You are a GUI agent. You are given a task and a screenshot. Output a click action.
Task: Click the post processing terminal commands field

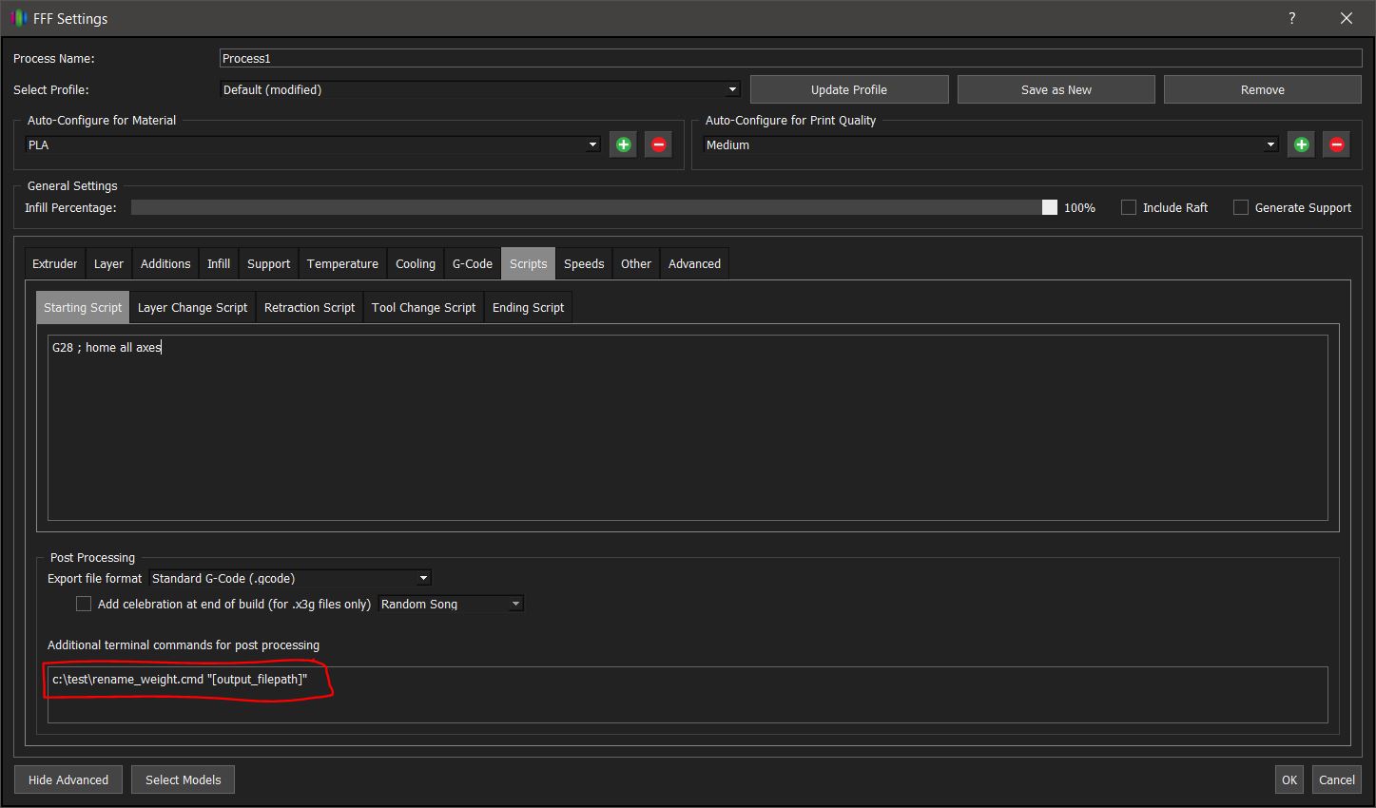688,695
